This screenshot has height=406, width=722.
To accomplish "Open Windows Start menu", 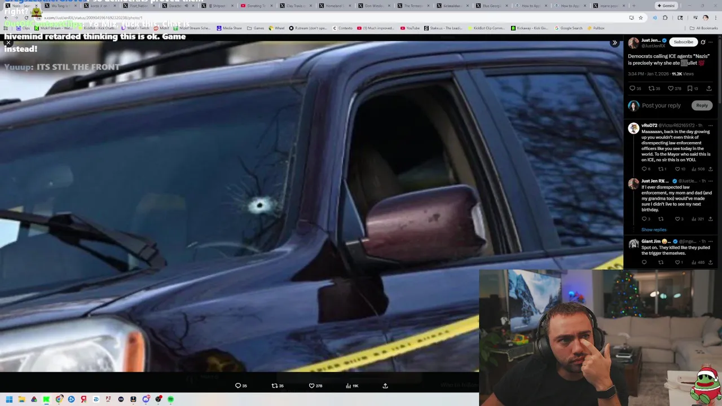I will (x=9, y=399).
